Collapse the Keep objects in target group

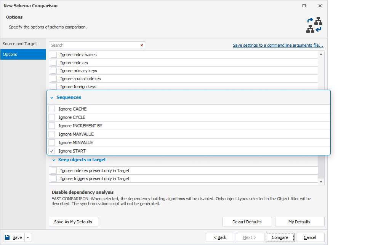click(x=54, y=160)
